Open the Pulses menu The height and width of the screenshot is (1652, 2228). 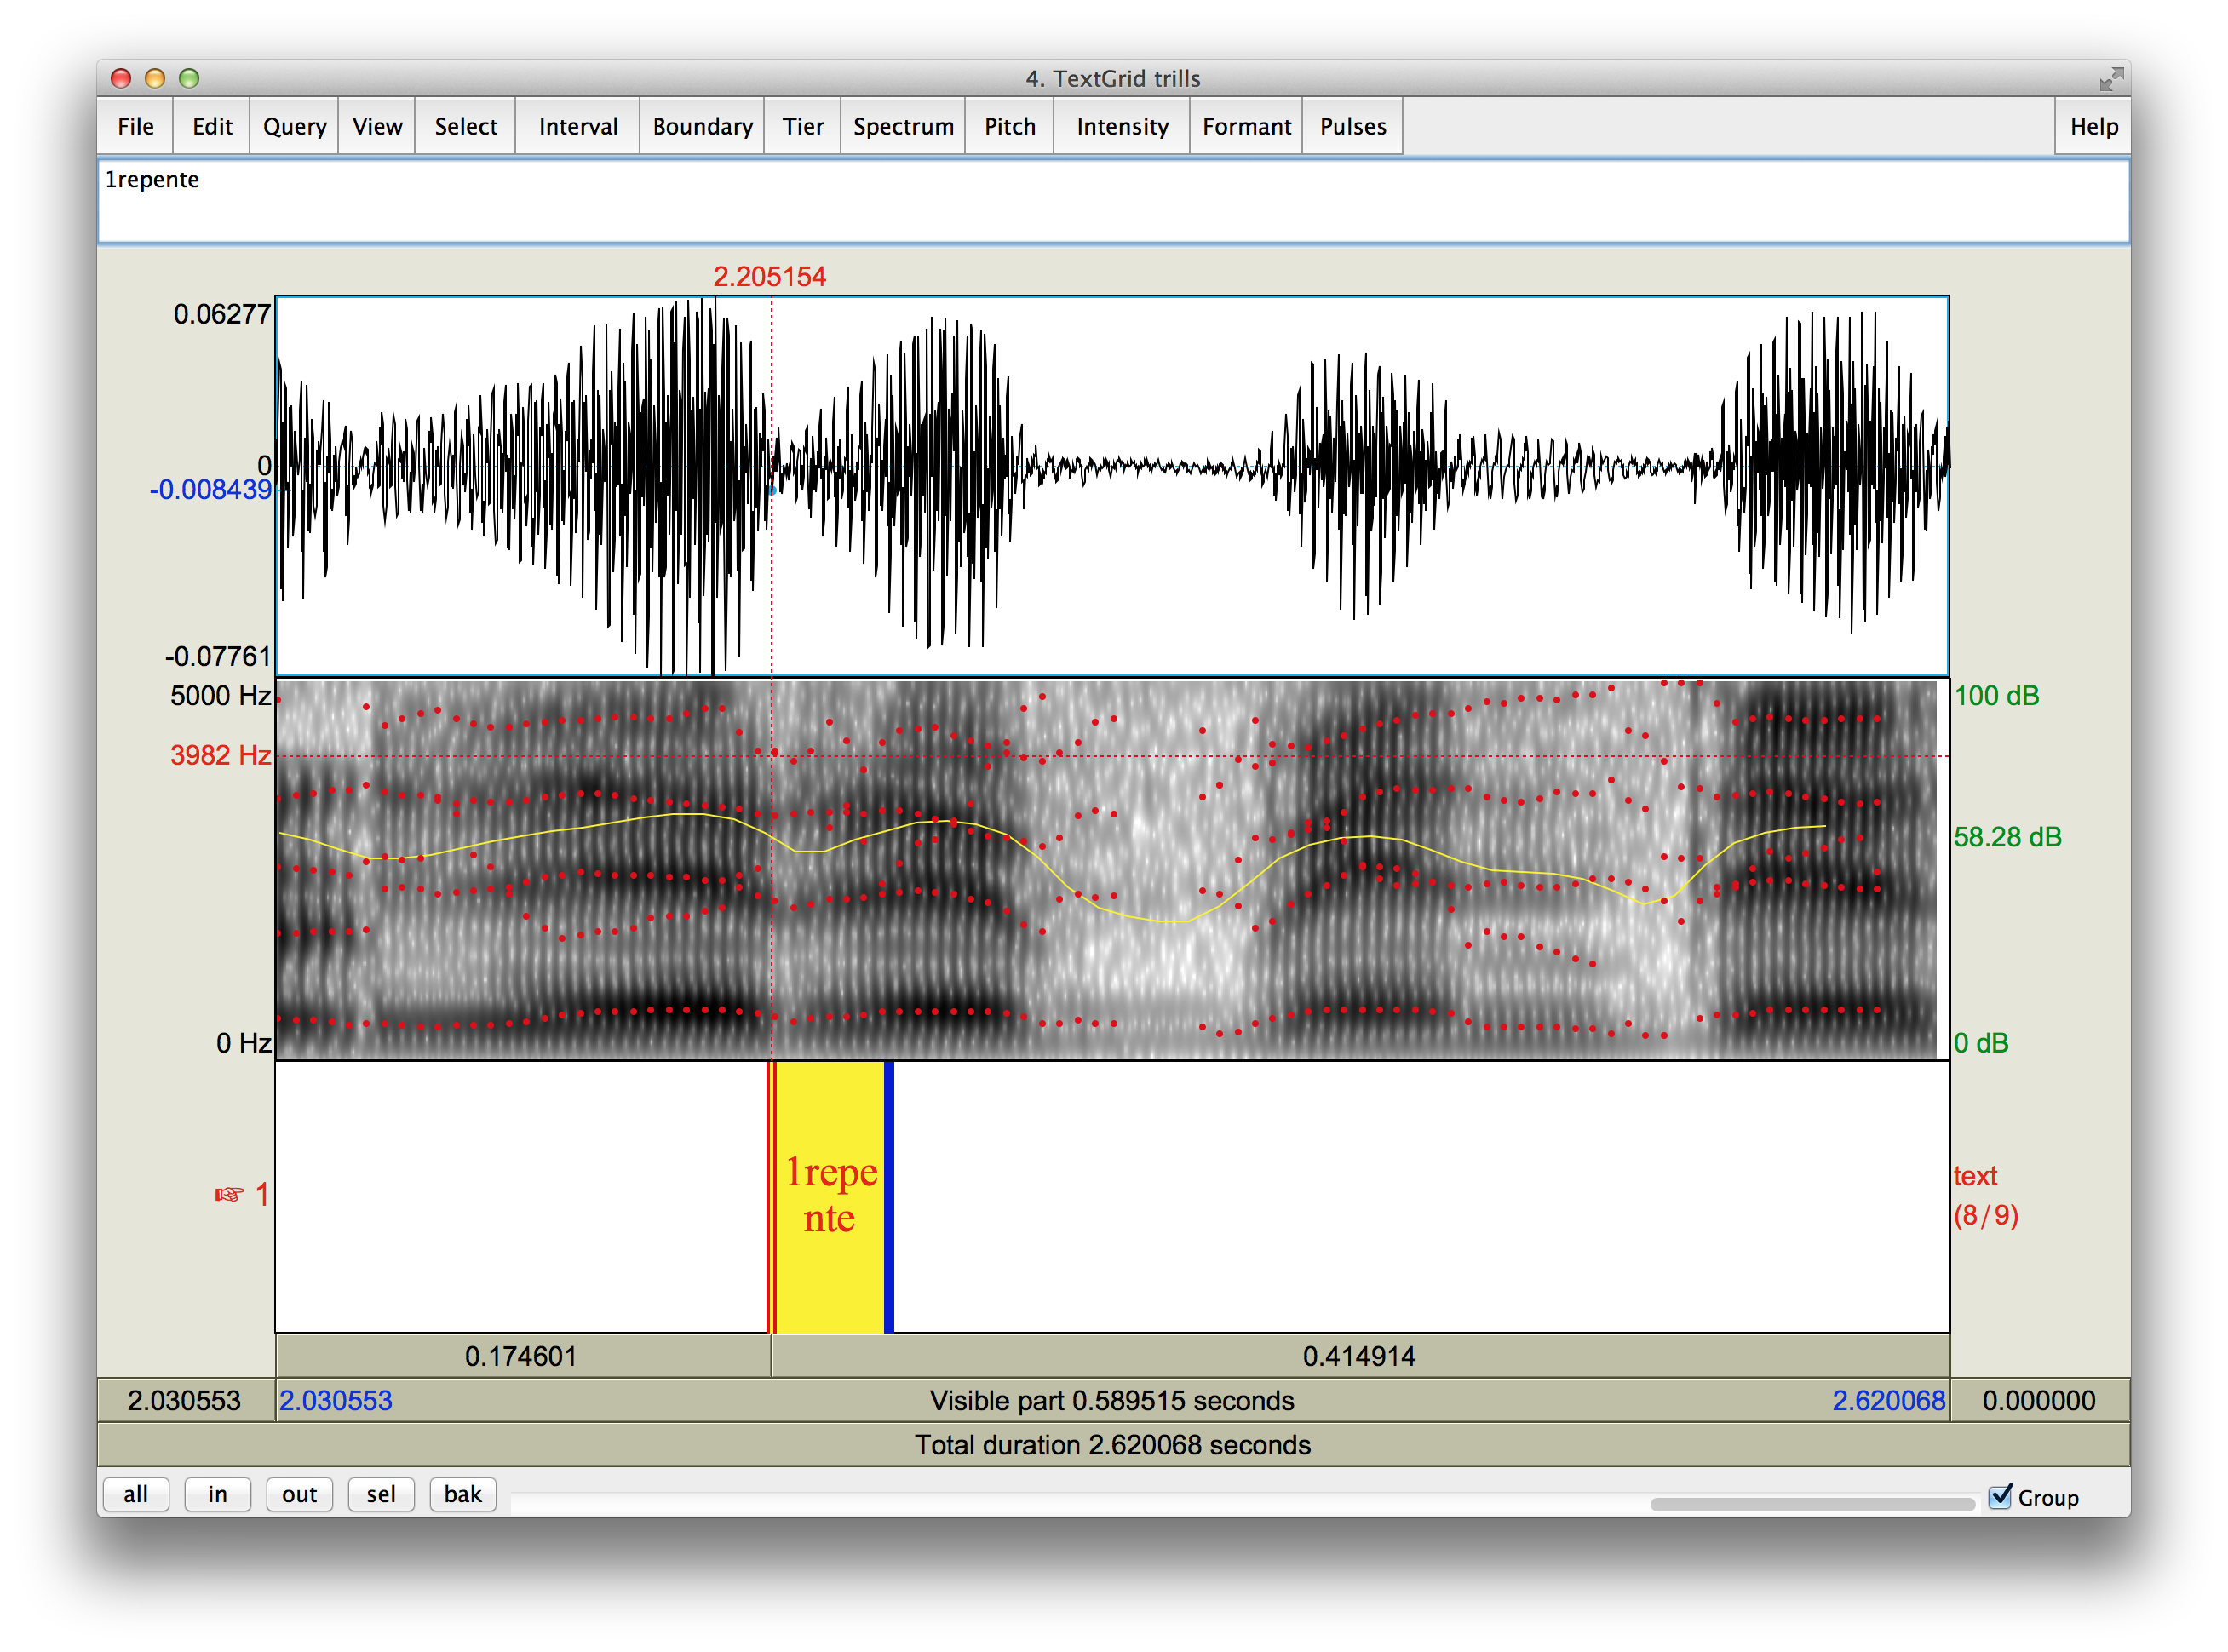tap(1352, 127)
